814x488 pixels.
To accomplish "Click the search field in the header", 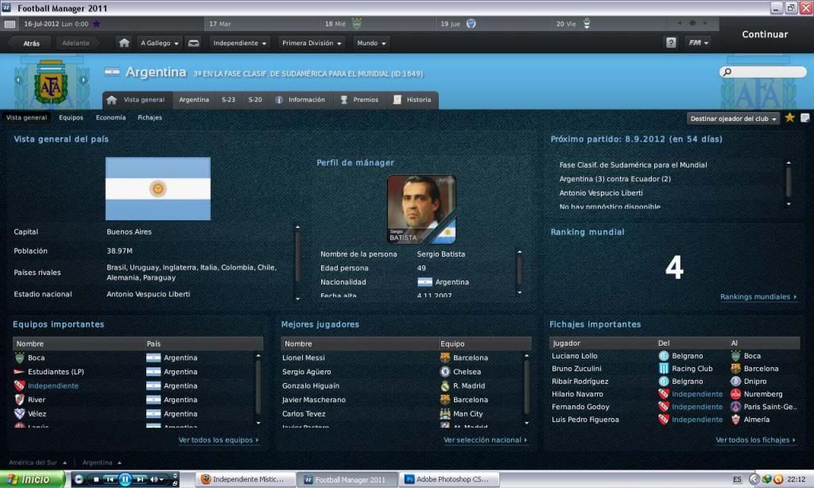I will click(762, 72).
